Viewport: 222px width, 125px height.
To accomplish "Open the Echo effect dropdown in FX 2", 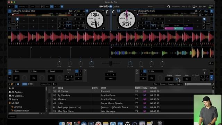I will 156,71.
